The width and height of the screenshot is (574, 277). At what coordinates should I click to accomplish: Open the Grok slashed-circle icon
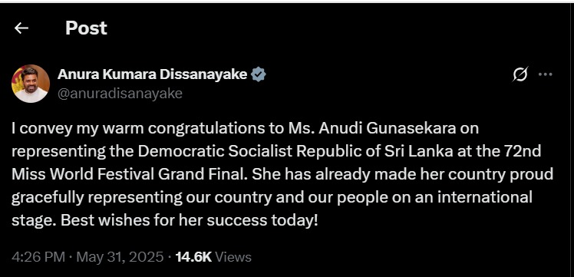click(x=520, y=74)
